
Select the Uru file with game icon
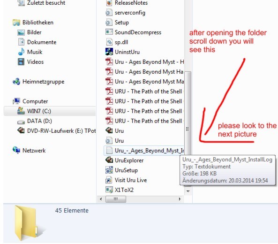click(114, 131)
